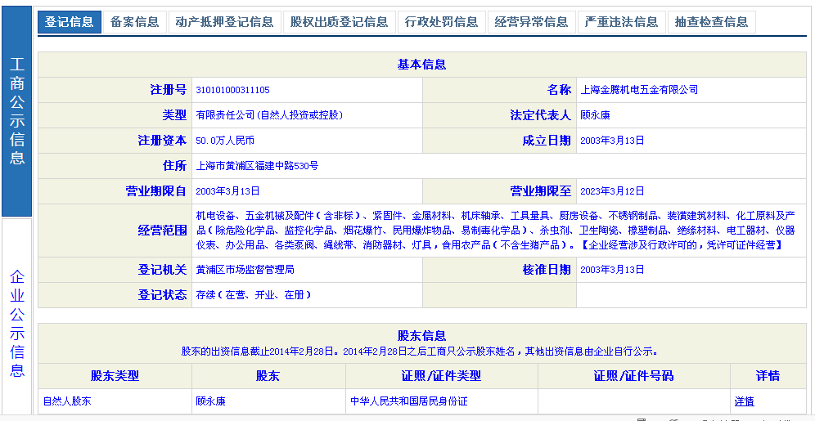Click the address 上海市黄浦区福建中路530号
Image resolution: width=815 pixels, height=421 pixels.
[x=257, y=166]
